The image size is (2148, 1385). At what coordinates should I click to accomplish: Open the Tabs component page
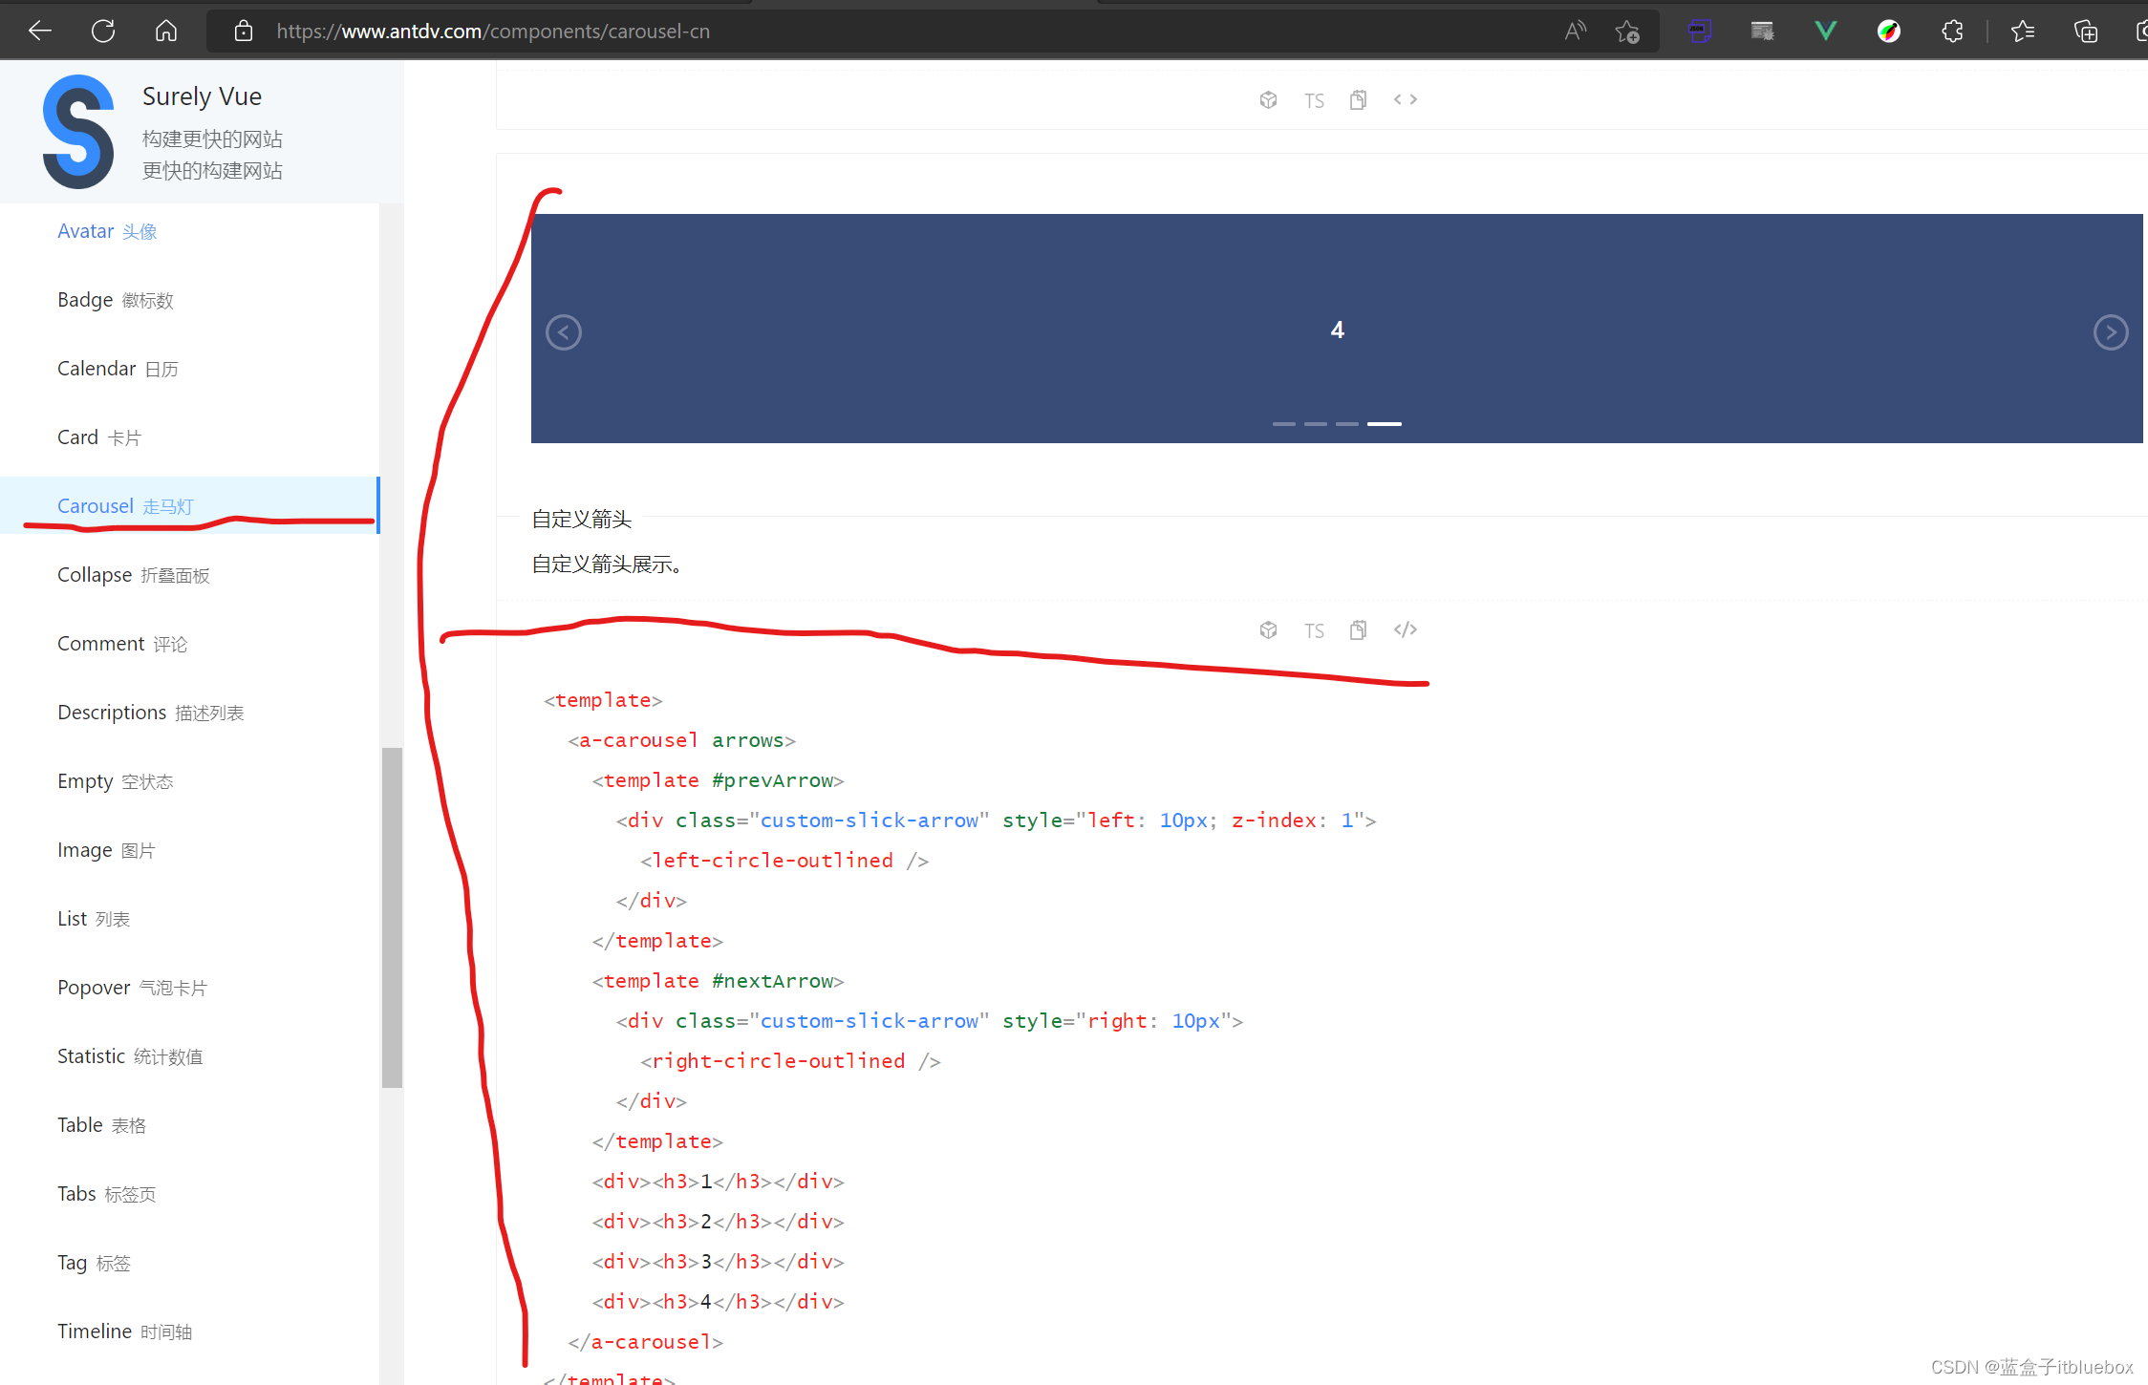point(107,1194)
